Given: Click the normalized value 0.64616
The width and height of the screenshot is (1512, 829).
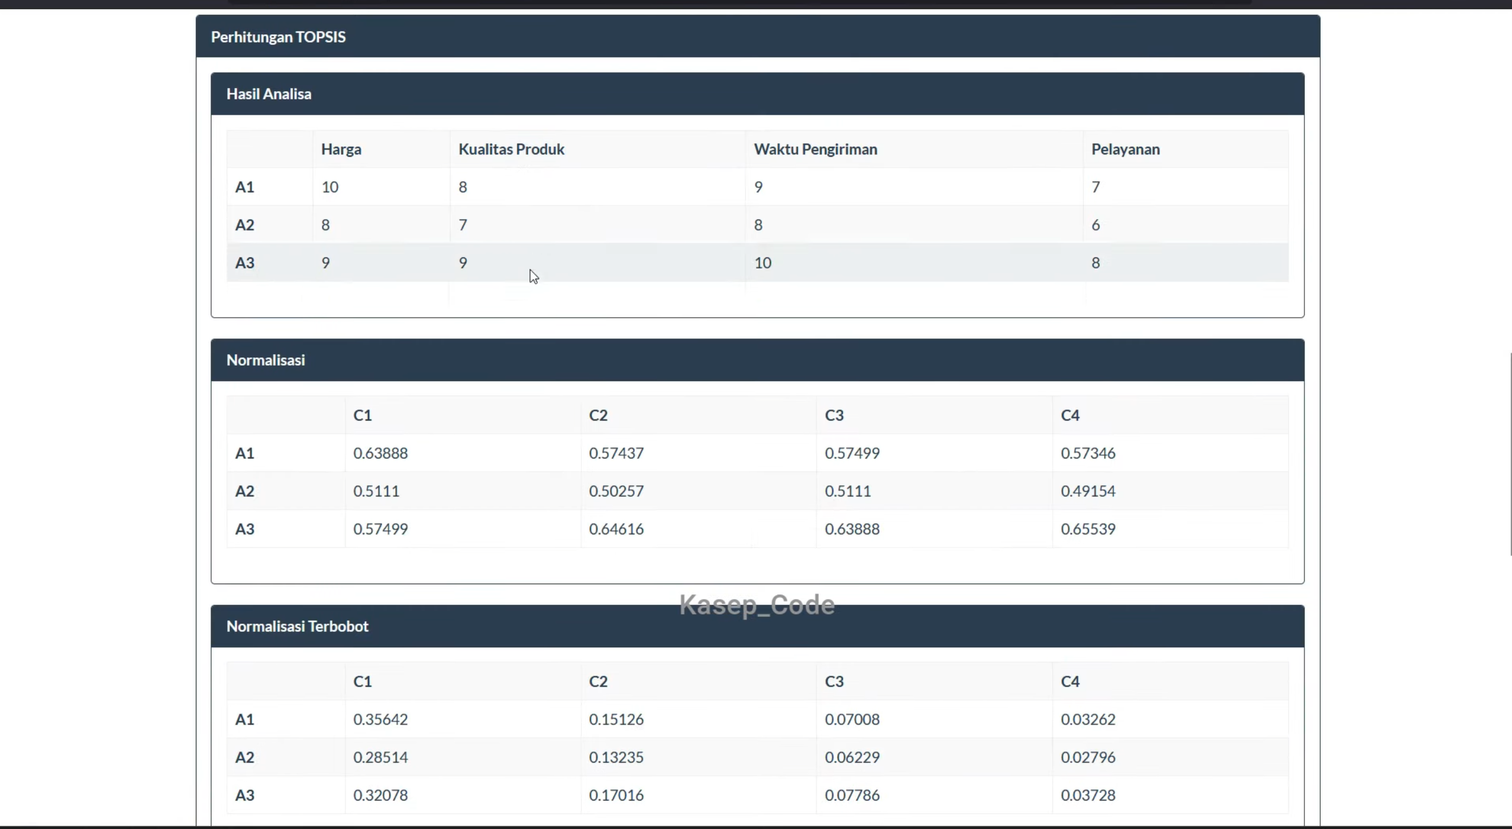Looking at the screenshot, I should click(616, 529).
